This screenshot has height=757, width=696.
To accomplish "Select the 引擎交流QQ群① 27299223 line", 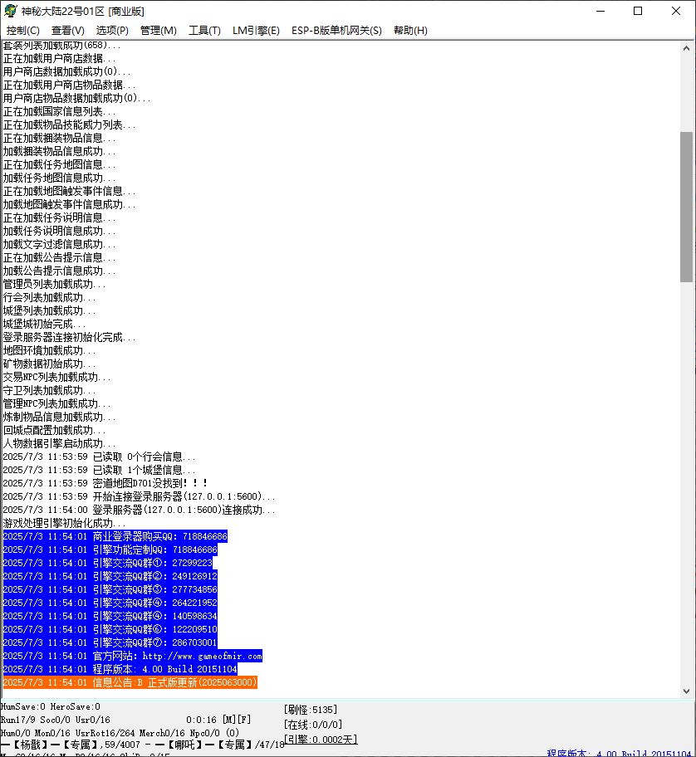I will click(108, 563).
